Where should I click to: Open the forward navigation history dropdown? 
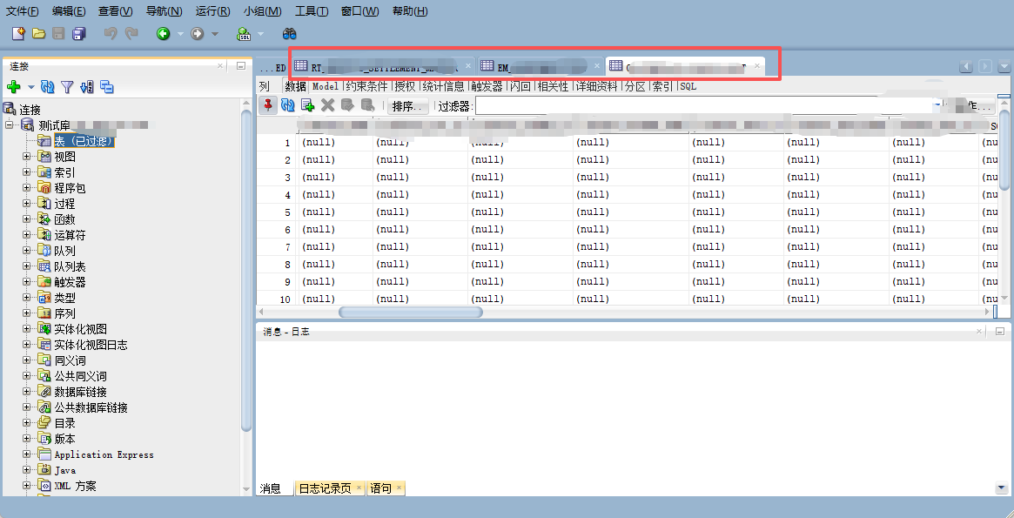[215, 34]
